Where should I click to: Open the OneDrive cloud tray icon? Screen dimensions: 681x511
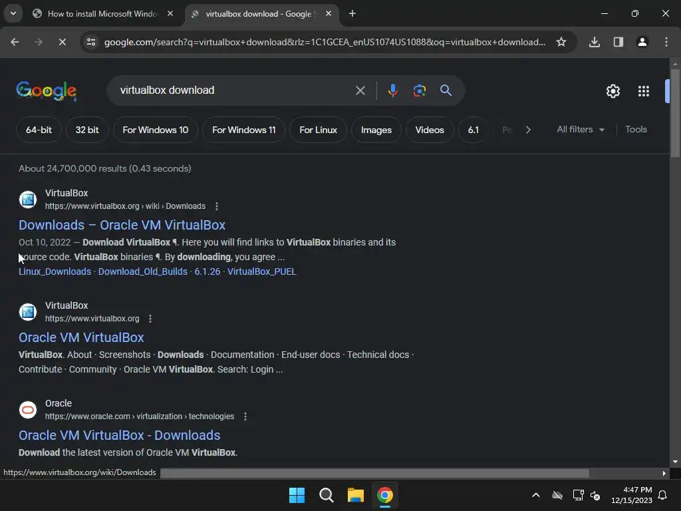point(557,495)
